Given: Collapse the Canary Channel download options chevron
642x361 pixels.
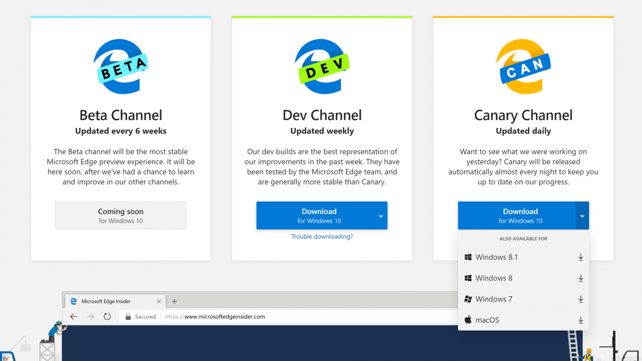Looking at the screenshot, I should (x=582, y=216).
